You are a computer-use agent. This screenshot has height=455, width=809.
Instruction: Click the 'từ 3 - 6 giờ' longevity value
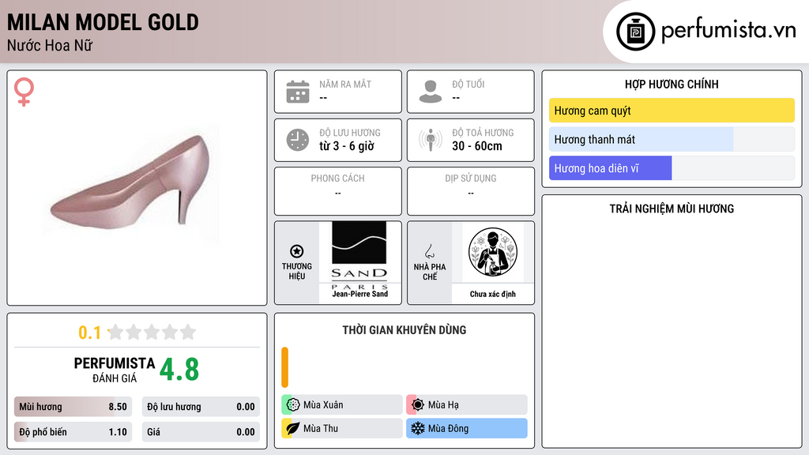click(x=346, y=146)
